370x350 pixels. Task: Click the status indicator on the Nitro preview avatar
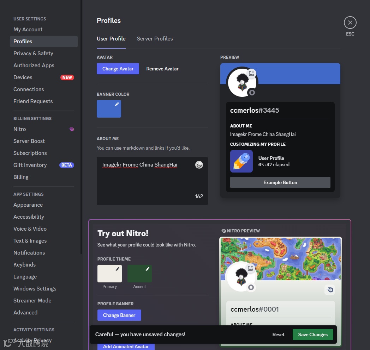pos(251,287)
